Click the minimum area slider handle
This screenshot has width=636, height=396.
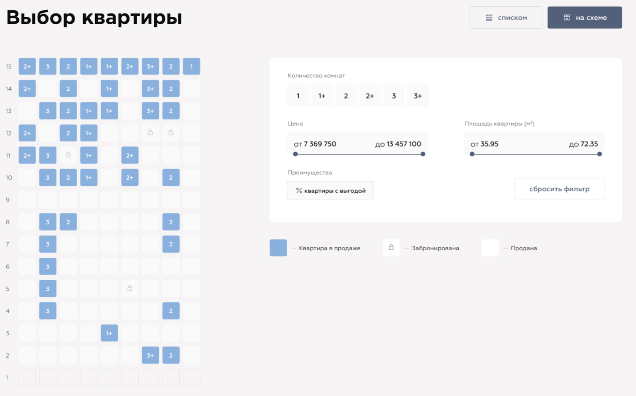pyautogui.click(x=472, y=154)
